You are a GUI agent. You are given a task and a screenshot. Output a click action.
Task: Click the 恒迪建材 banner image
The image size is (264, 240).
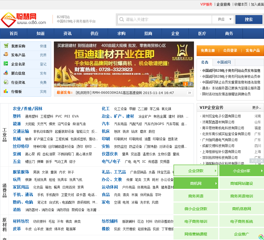[124, 64]
